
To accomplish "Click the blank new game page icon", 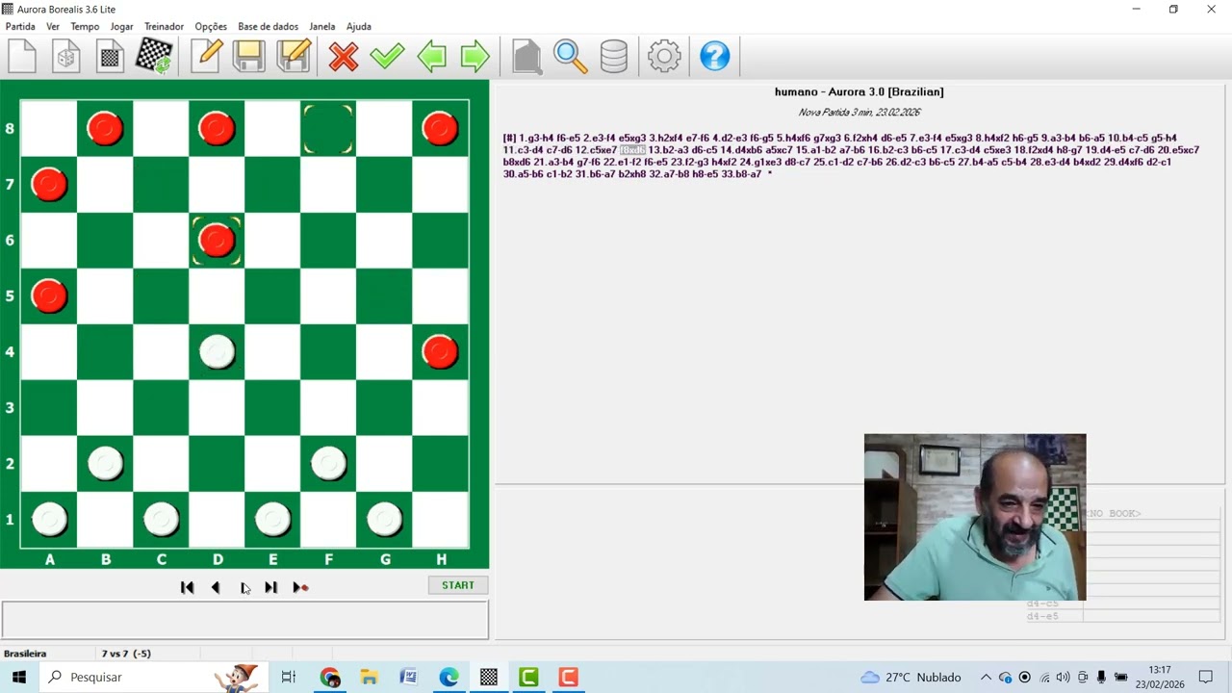I will [x=22, y=56].
